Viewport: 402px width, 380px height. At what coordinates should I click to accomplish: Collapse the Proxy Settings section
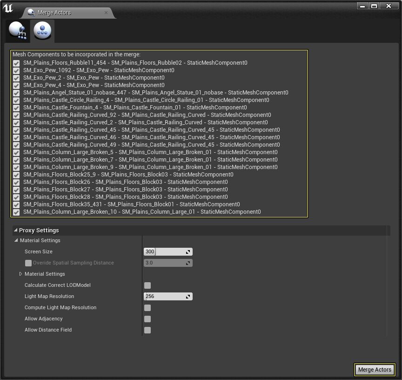pyautogui.click(x=16, y=230)
